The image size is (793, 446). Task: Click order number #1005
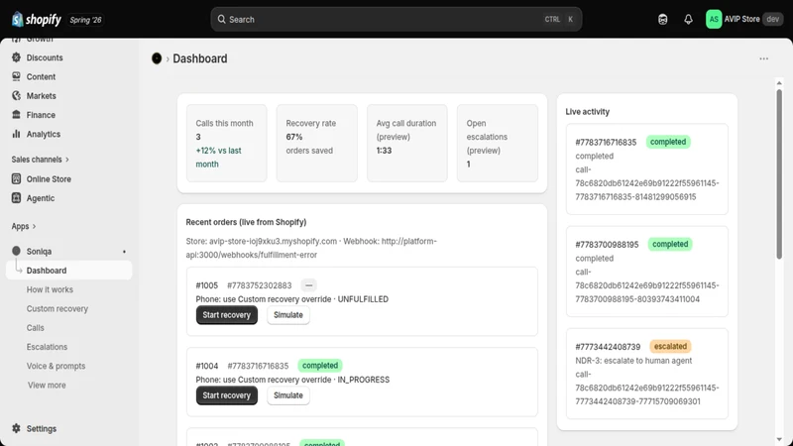point(207,285)
